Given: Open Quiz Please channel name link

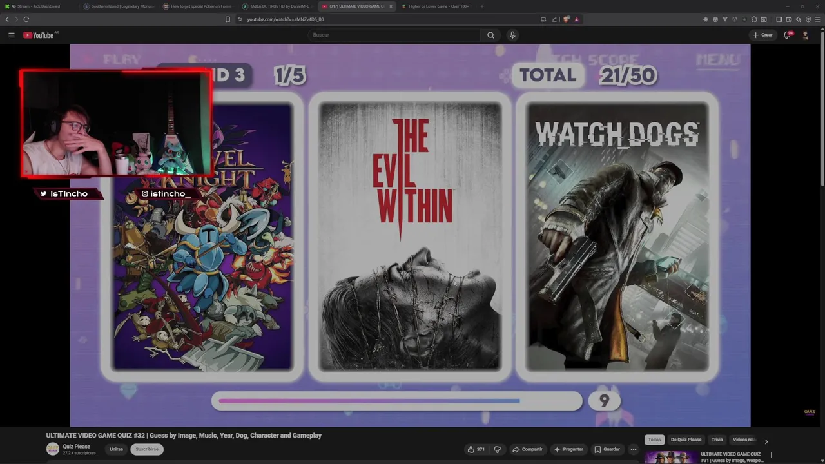Looking at the screenshot, I should point(77,447).
